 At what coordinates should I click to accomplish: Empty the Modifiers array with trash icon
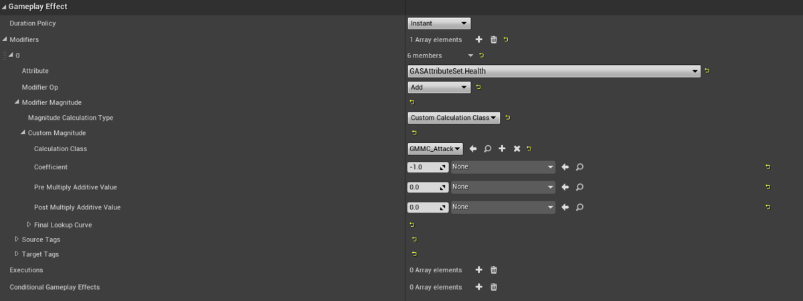[494, 39]
